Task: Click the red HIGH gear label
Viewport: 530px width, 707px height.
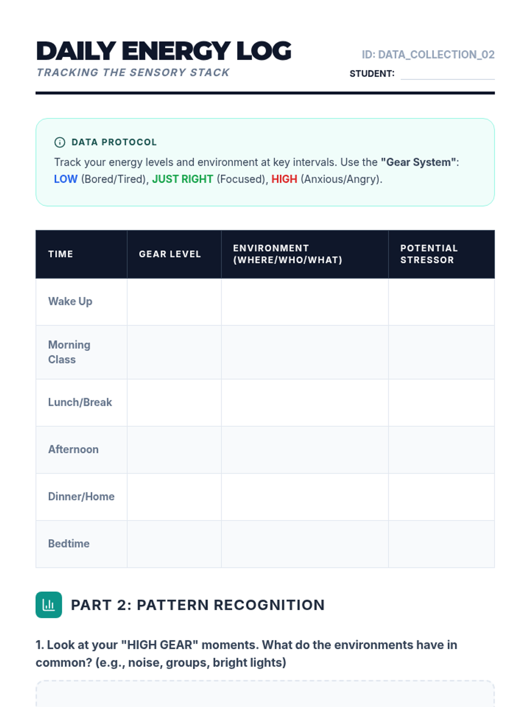Action: pyautogui.click(x=284, y=179)
